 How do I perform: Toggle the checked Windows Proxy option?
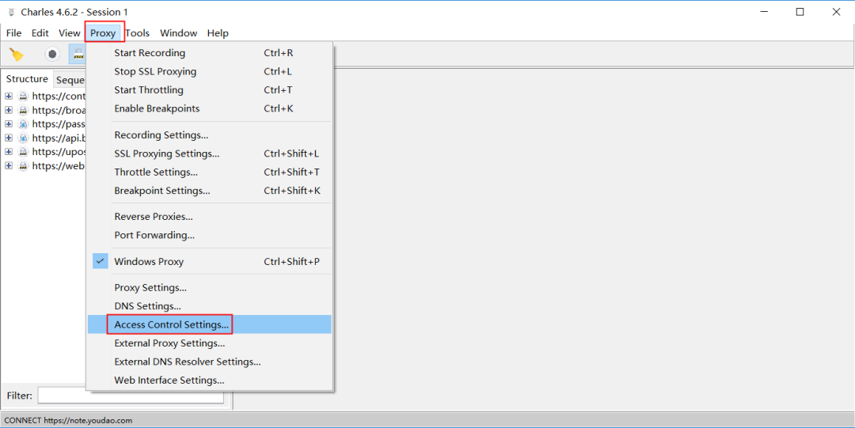209,262
